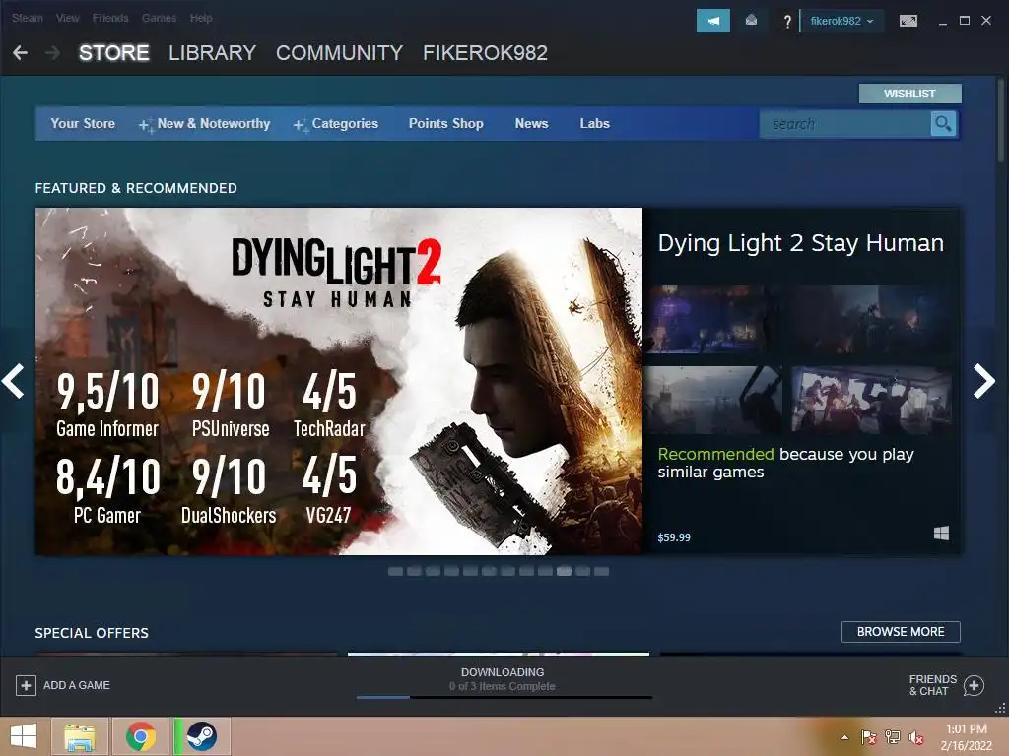The height and width of the screenshot is (756, 1009).
Task: Open the Steam menu
Action: tap(27, 18)
